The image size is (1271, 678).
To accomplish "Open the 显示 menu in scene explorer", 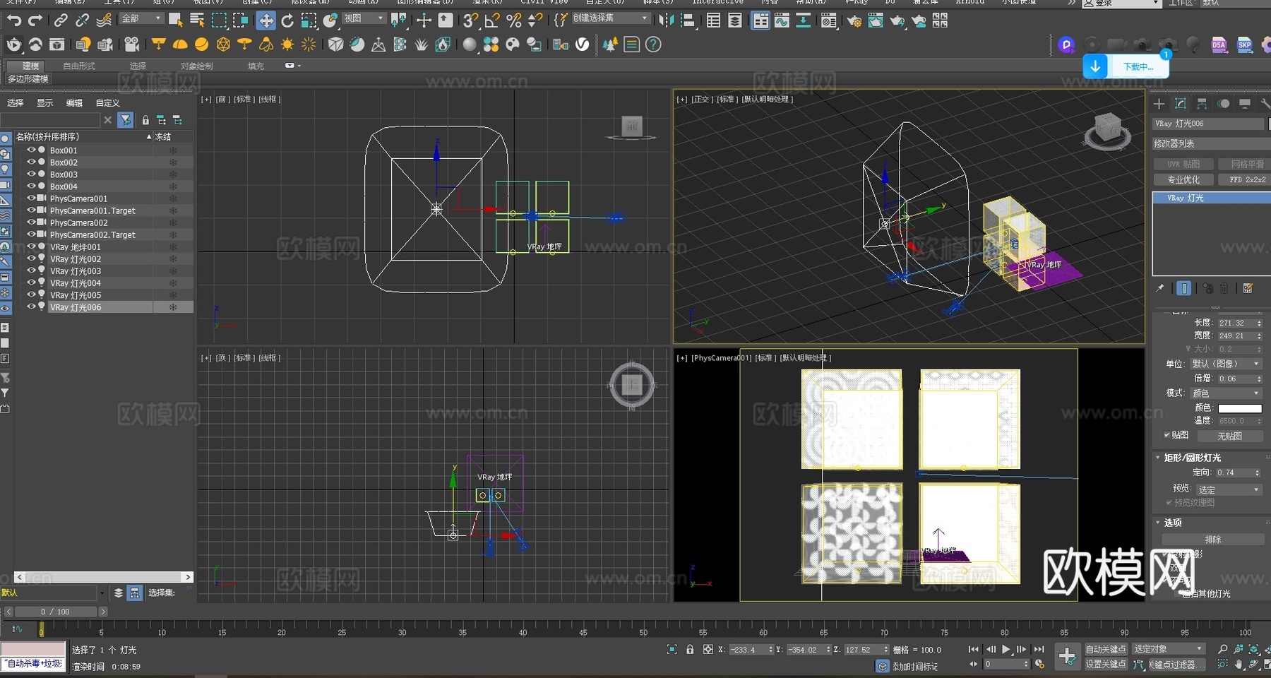I will coord(44,102).
